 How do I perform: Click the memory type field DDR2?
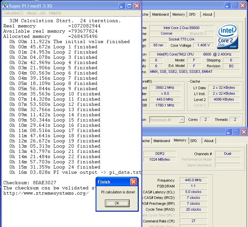click(160, 154)
